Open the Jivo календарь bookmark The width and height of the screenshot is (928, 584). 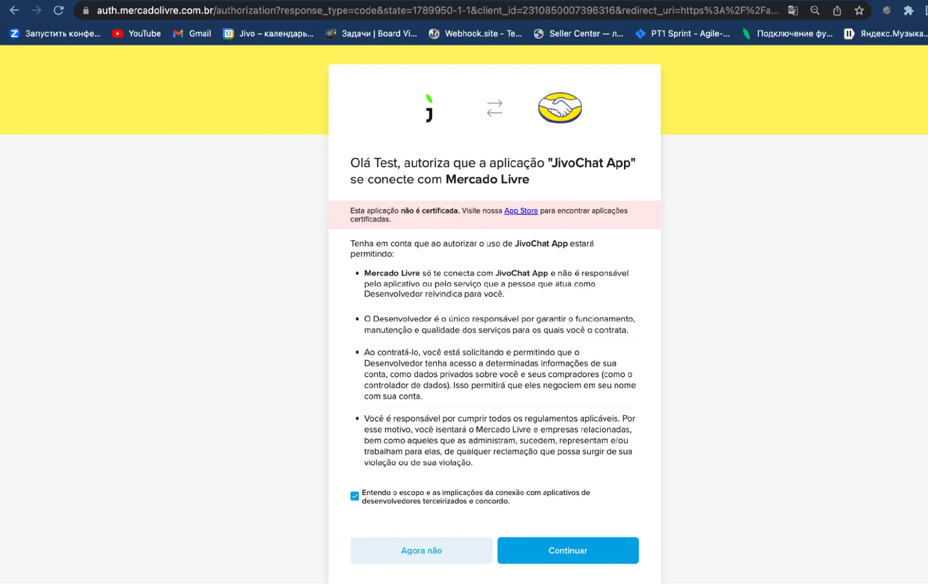point(268,33)
